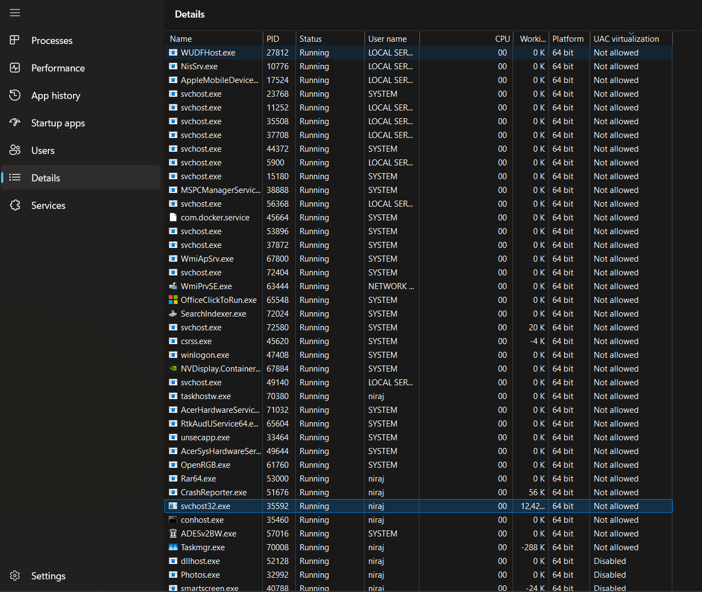Click PID 27812 cell
This screenshot has width=702, height=592.
click(278, 53)
